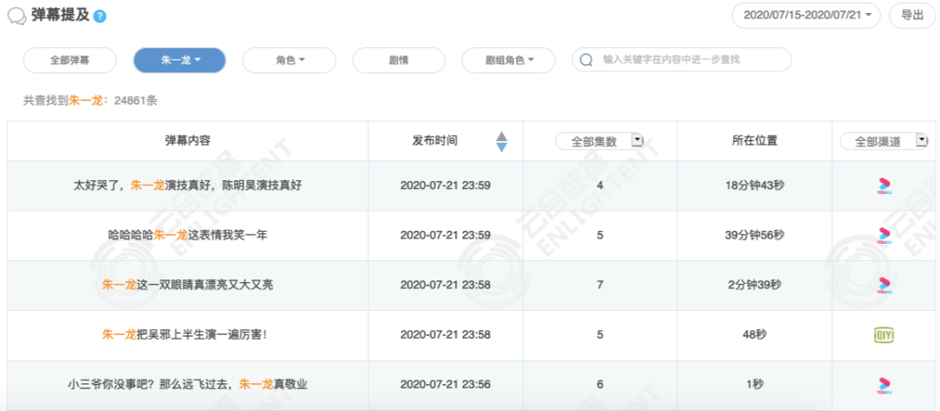Click timestamp 2020-07-21 23:58 in episode 7 row
This screenshot has width=940, height=411.
(x=446, y=285)
